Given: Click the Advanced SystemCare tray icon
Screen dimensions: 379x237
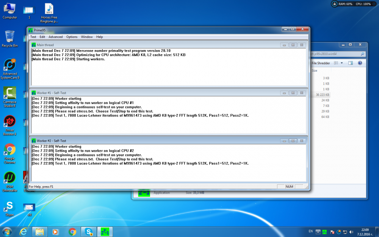Looking at the screenshot, I should coord(338,232).
